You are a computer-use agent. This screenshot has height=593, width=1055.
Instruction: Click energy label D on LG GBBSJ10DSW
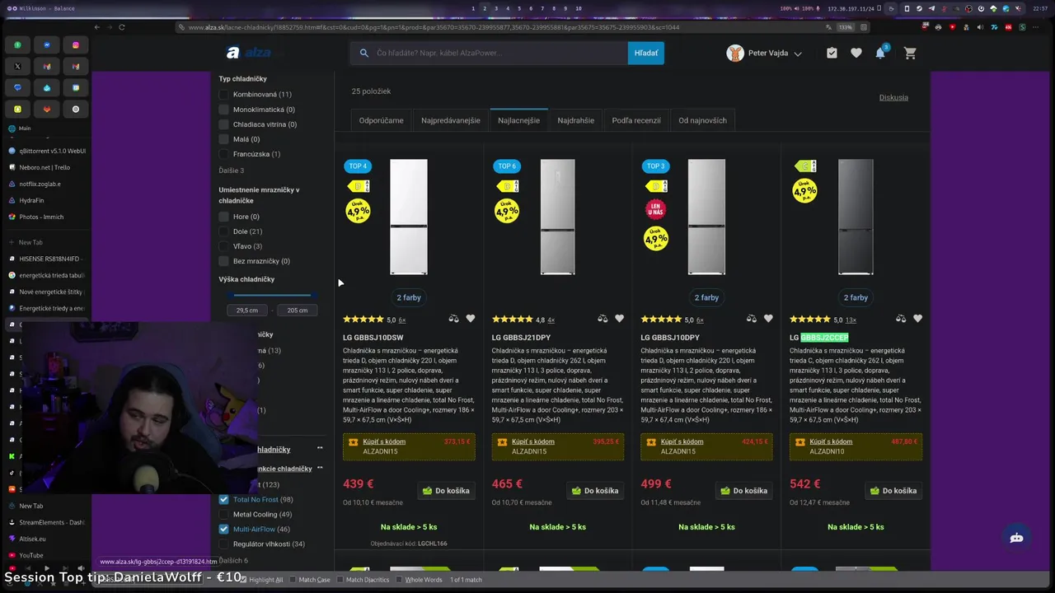point(360,186)
